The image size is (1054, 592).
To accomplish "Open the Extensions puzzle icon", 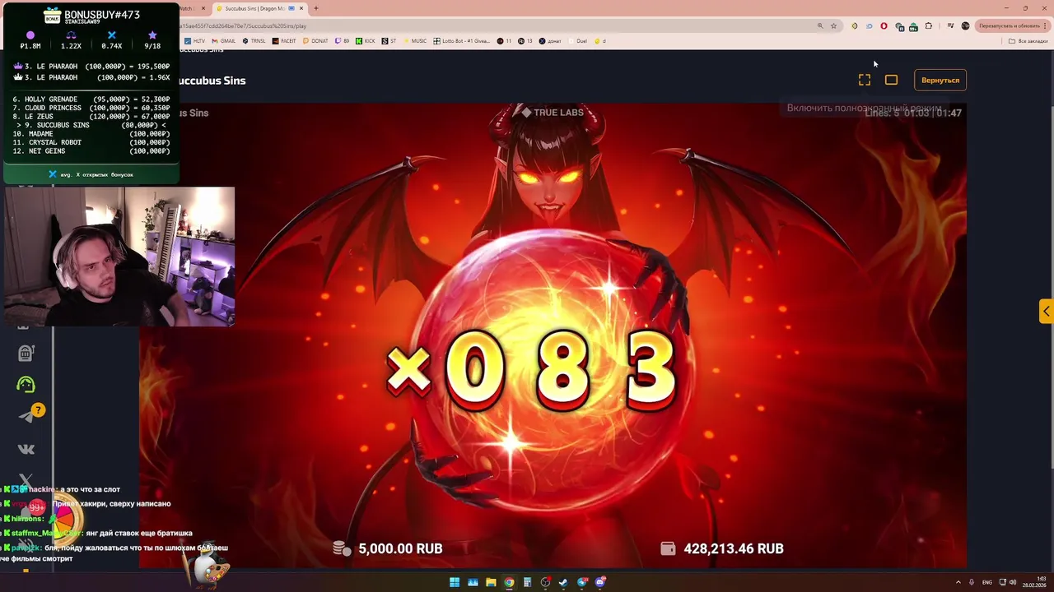I will point(929,25).
